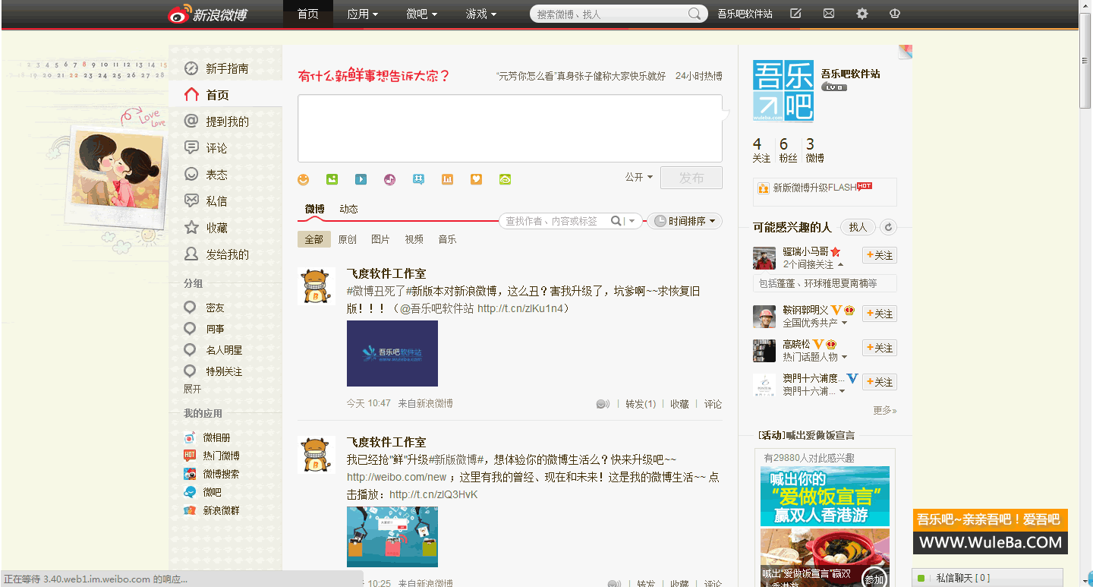Filter the feed by 视频

[x=414, y=239]
